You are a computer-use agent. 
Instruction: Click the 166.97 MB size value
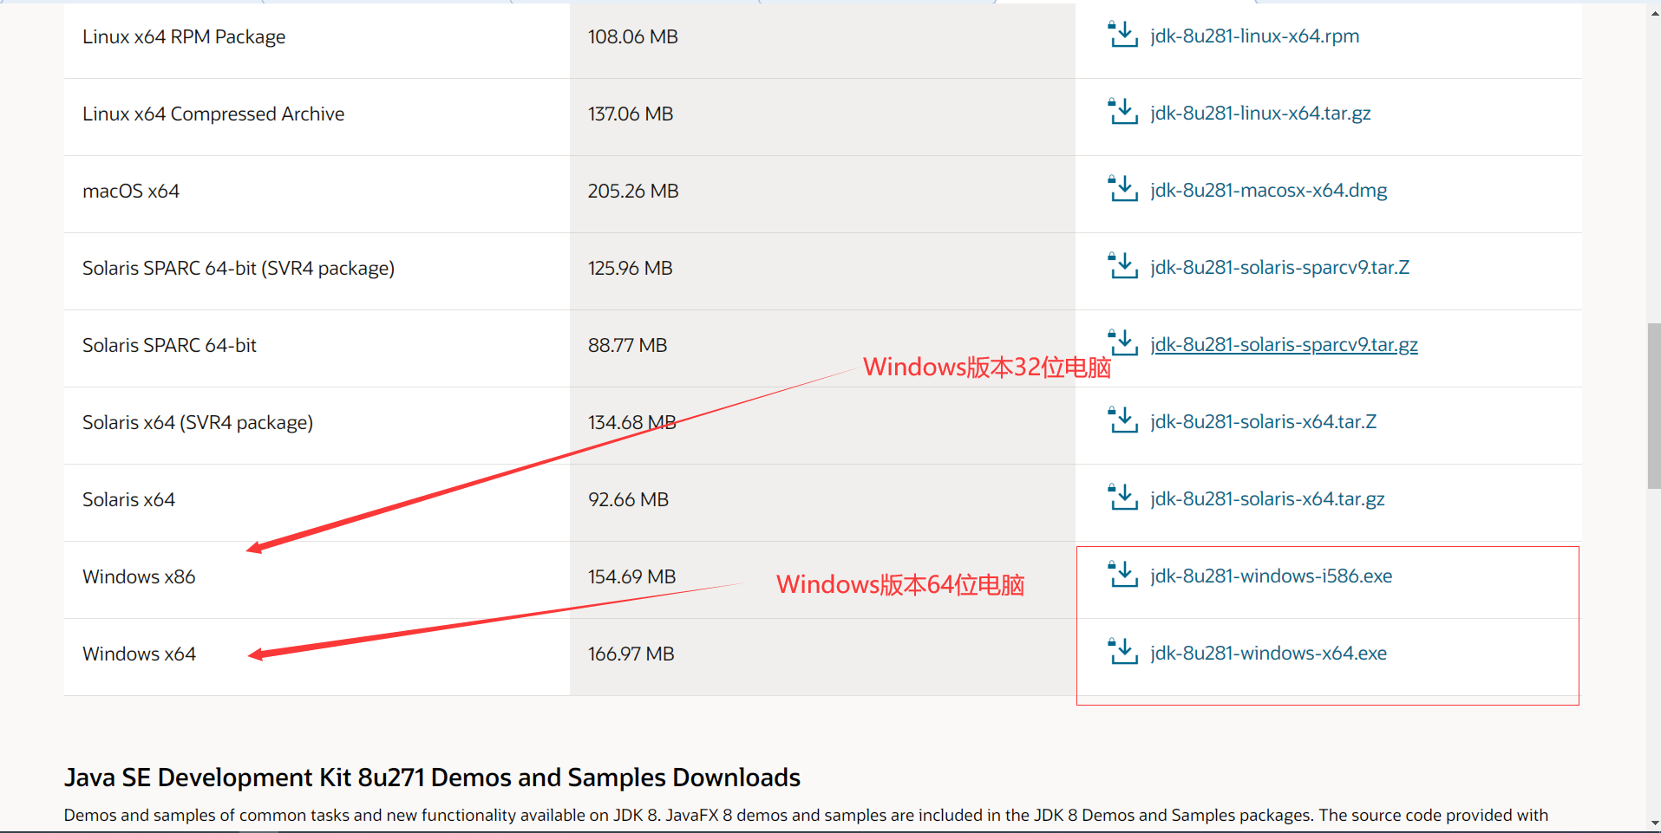[631, 654]
